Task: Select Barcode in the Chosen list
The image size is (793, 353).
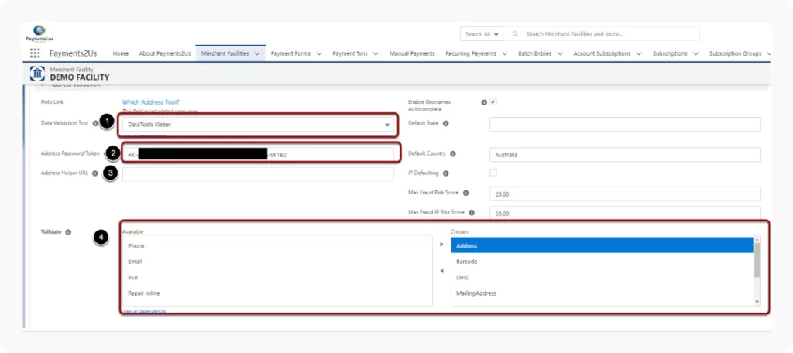Action: click(x=602, y=262)
